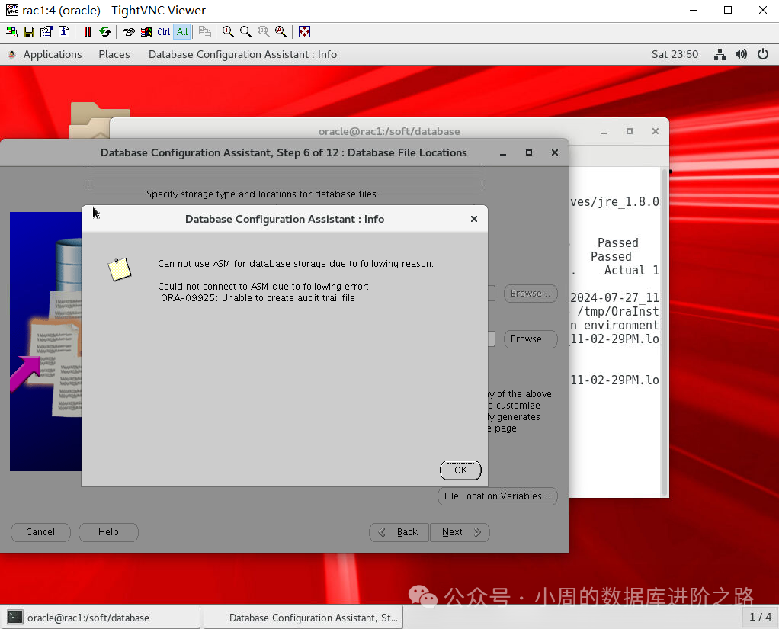Send Ctrl-Alt-Del using the keys icon

pyautogui.click(x=129, y=32)
